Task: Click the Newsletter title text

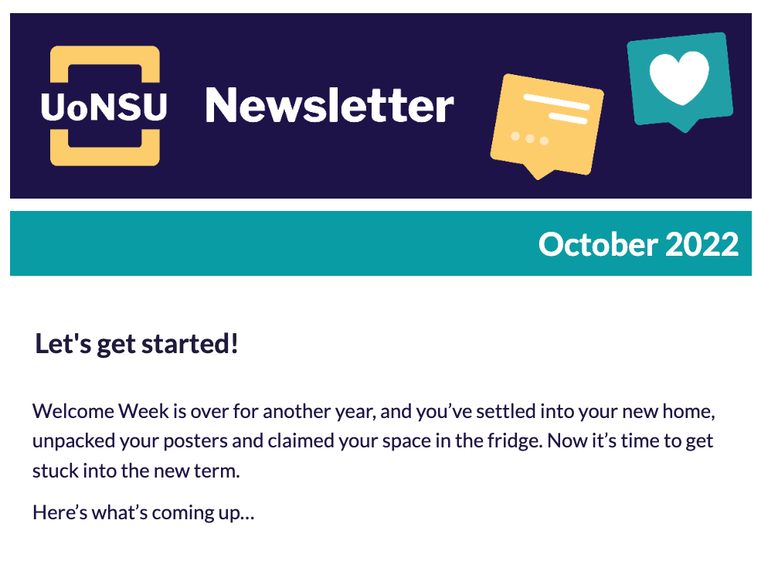Action: (330, 105)
